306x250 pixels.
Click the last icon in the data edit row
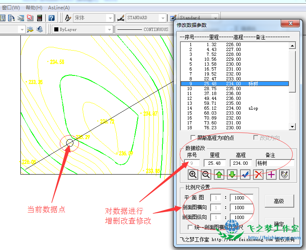click(x=284, y=174)
